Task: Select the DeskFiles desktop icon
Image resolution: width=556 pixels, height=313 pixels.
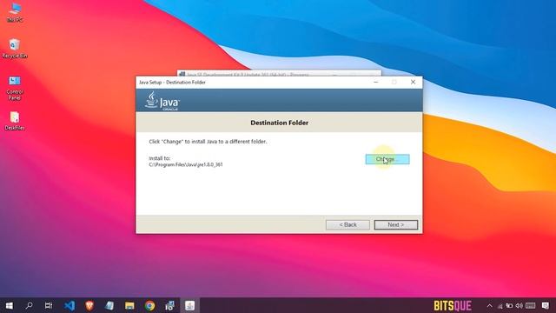Action: tap(15, 121)
